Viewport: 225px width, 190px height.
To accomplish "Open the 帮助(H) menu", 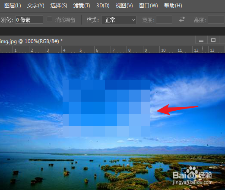I will [x=173, y=6].
